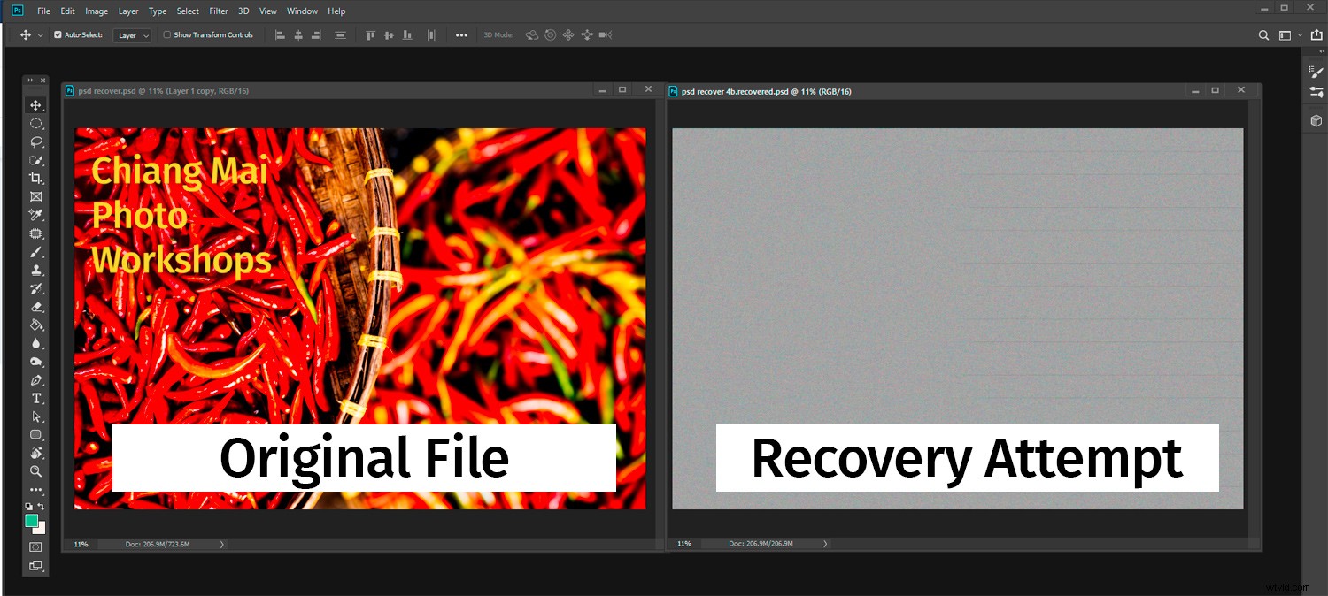The height and width of the screenshot is (596, 1328).
Task: Select the Pen tool
Action: 36,379
